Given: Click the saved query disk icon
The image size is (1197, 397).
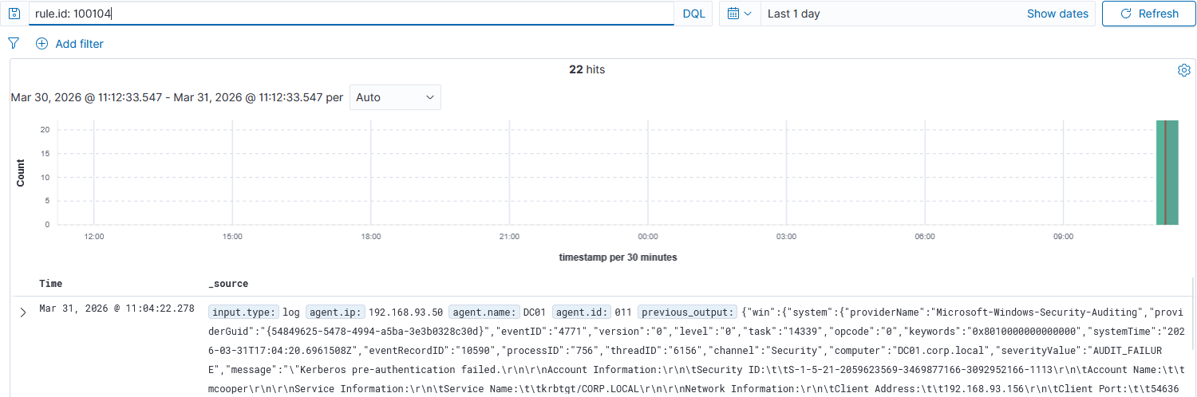Looking at the screenshot, I should [x=14, y=14].
